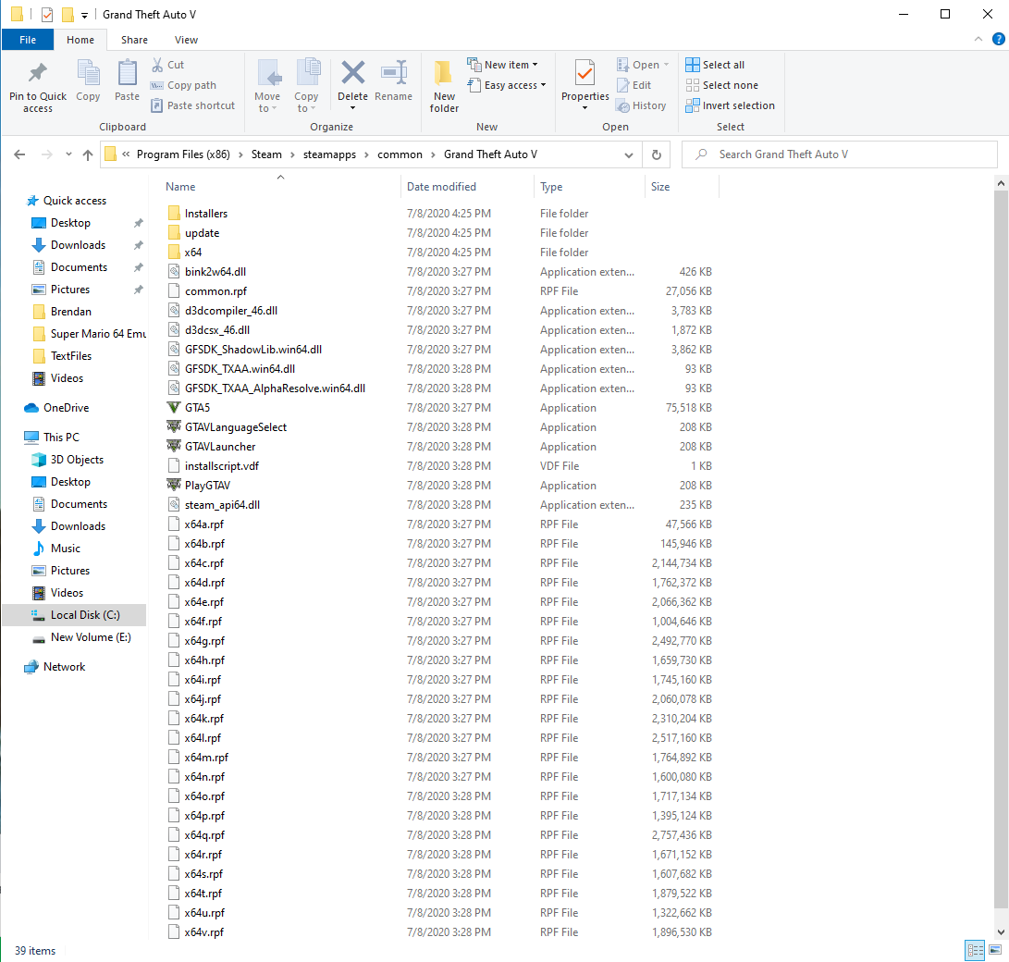
Task: Open OneDrive in the navigation pane
Action: point(66,408)
